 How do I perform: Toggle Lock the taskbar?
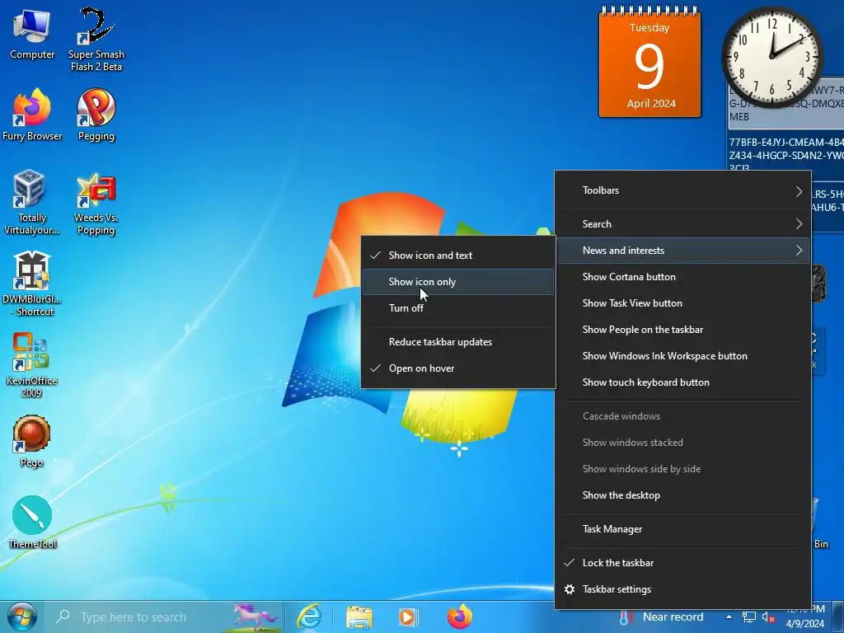coord(683,562)
